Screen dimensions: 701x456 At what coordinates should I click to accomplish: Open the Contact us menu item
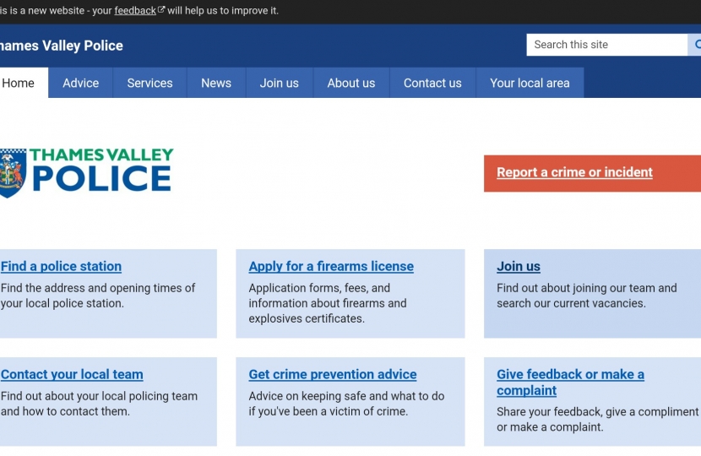click(x=432, y=83)
